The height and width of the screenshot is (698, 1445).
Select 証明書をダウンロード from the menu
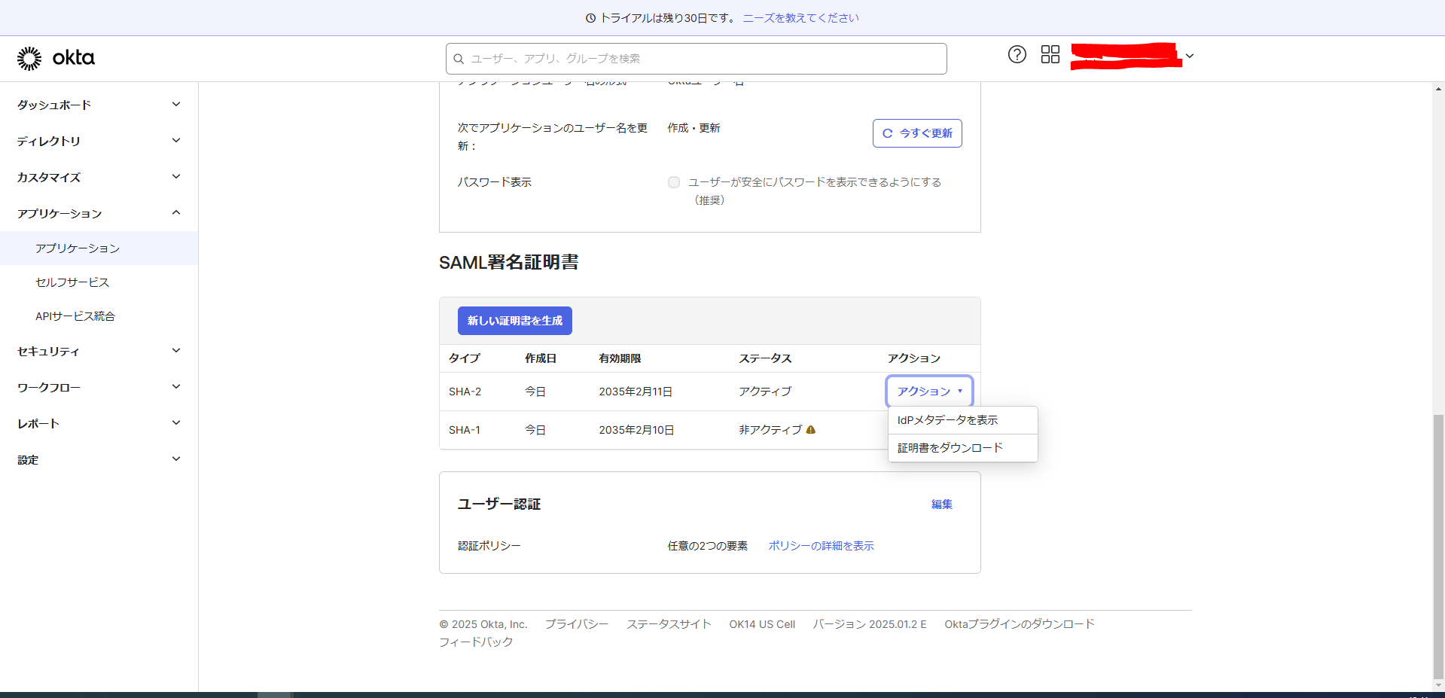[963, 448]
